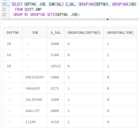Collapse the fold arrow on line 20
This screenshot has width=139, height=129.
point(8,6)
